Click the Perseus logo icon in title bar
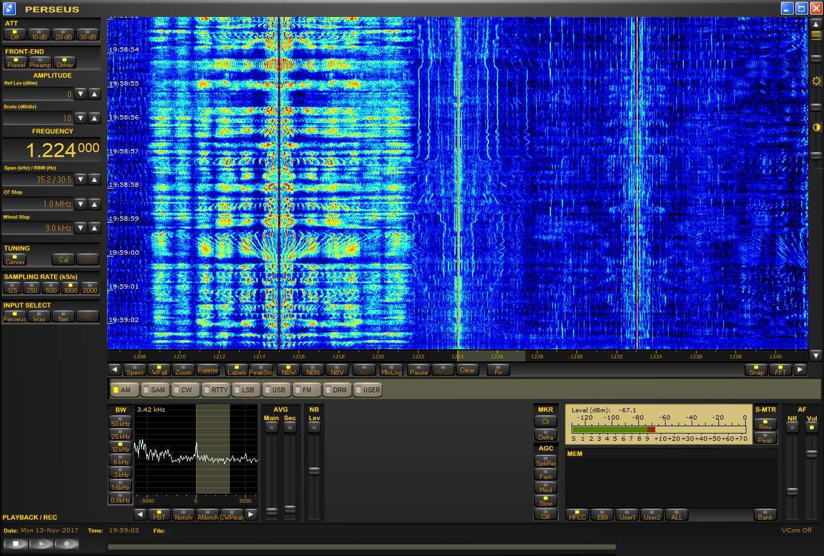824x556 pixels. [x=10, y=8]
